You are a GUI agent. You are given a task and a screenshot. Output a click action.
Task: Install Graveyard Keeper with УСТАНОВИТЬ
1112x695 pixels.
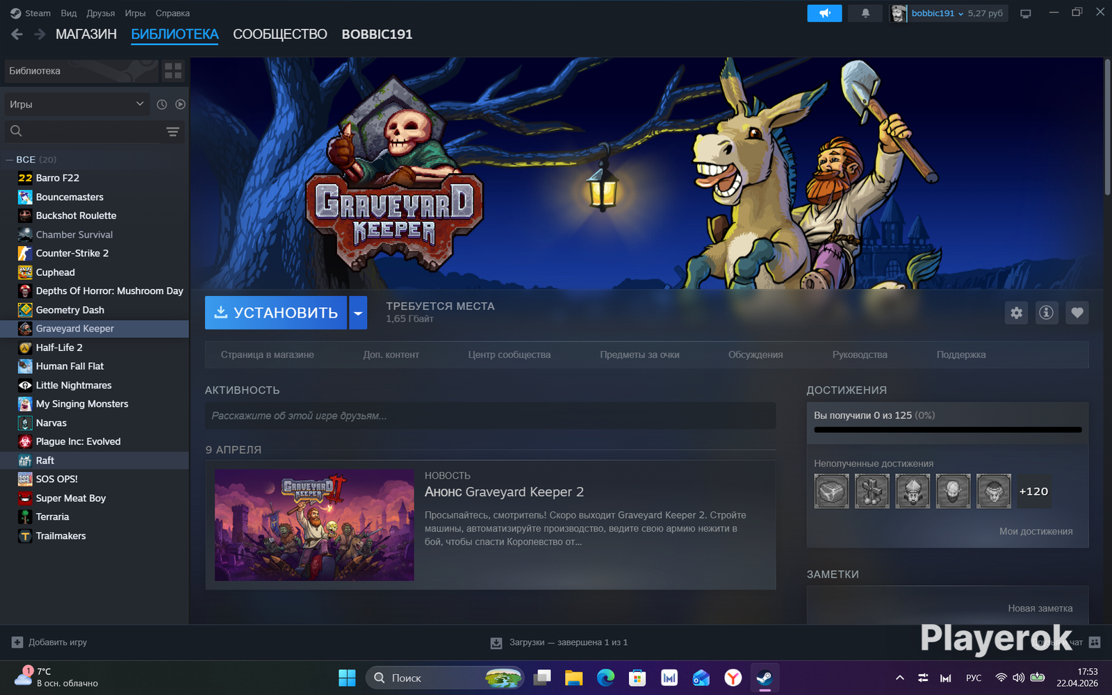click(276, 313)
